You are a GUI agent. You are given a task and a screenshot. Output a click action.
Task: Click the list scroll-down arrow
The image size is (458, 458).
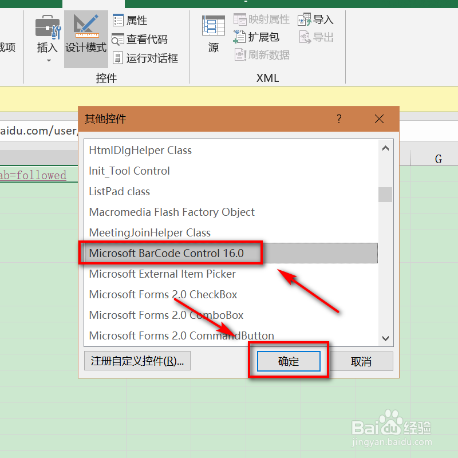(x=385, y=338)
